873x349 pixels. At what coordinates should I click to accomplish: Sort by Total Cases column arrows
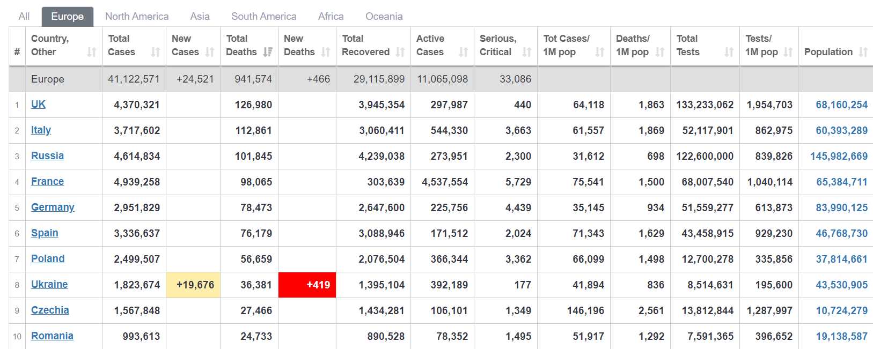coord(155,52)
